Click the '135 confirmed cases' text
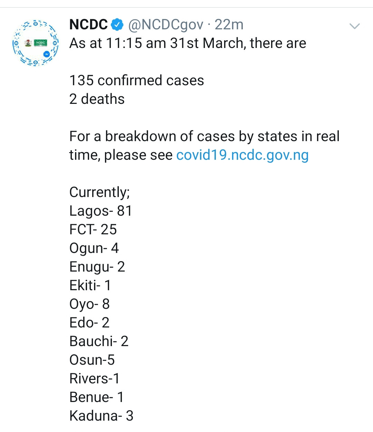373x432 pixels. point(137,80)
